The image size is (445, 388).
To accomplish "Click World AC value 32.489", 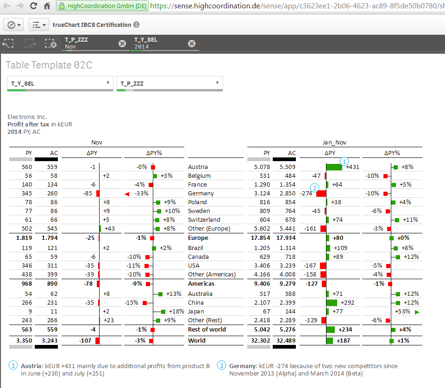I will pyautogui.click(x=286, y=340).
